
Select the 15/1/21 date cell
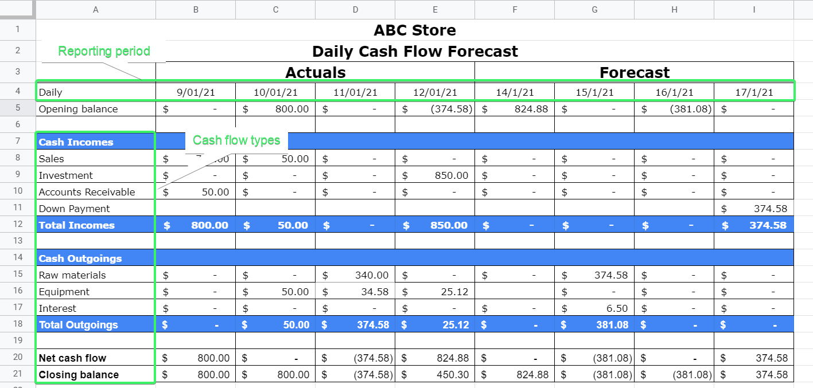click(x=594, y=92)
